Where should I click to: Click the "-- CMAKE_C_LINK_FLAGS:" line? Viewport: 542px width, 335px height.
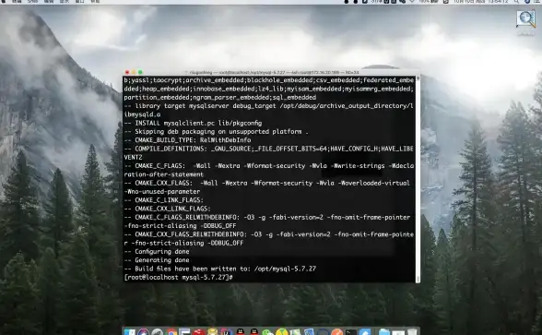coord(164,200)
